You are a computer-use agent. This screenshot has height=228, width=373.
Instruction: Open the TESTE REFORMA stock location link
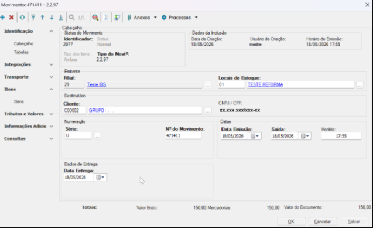coord(265,84)
